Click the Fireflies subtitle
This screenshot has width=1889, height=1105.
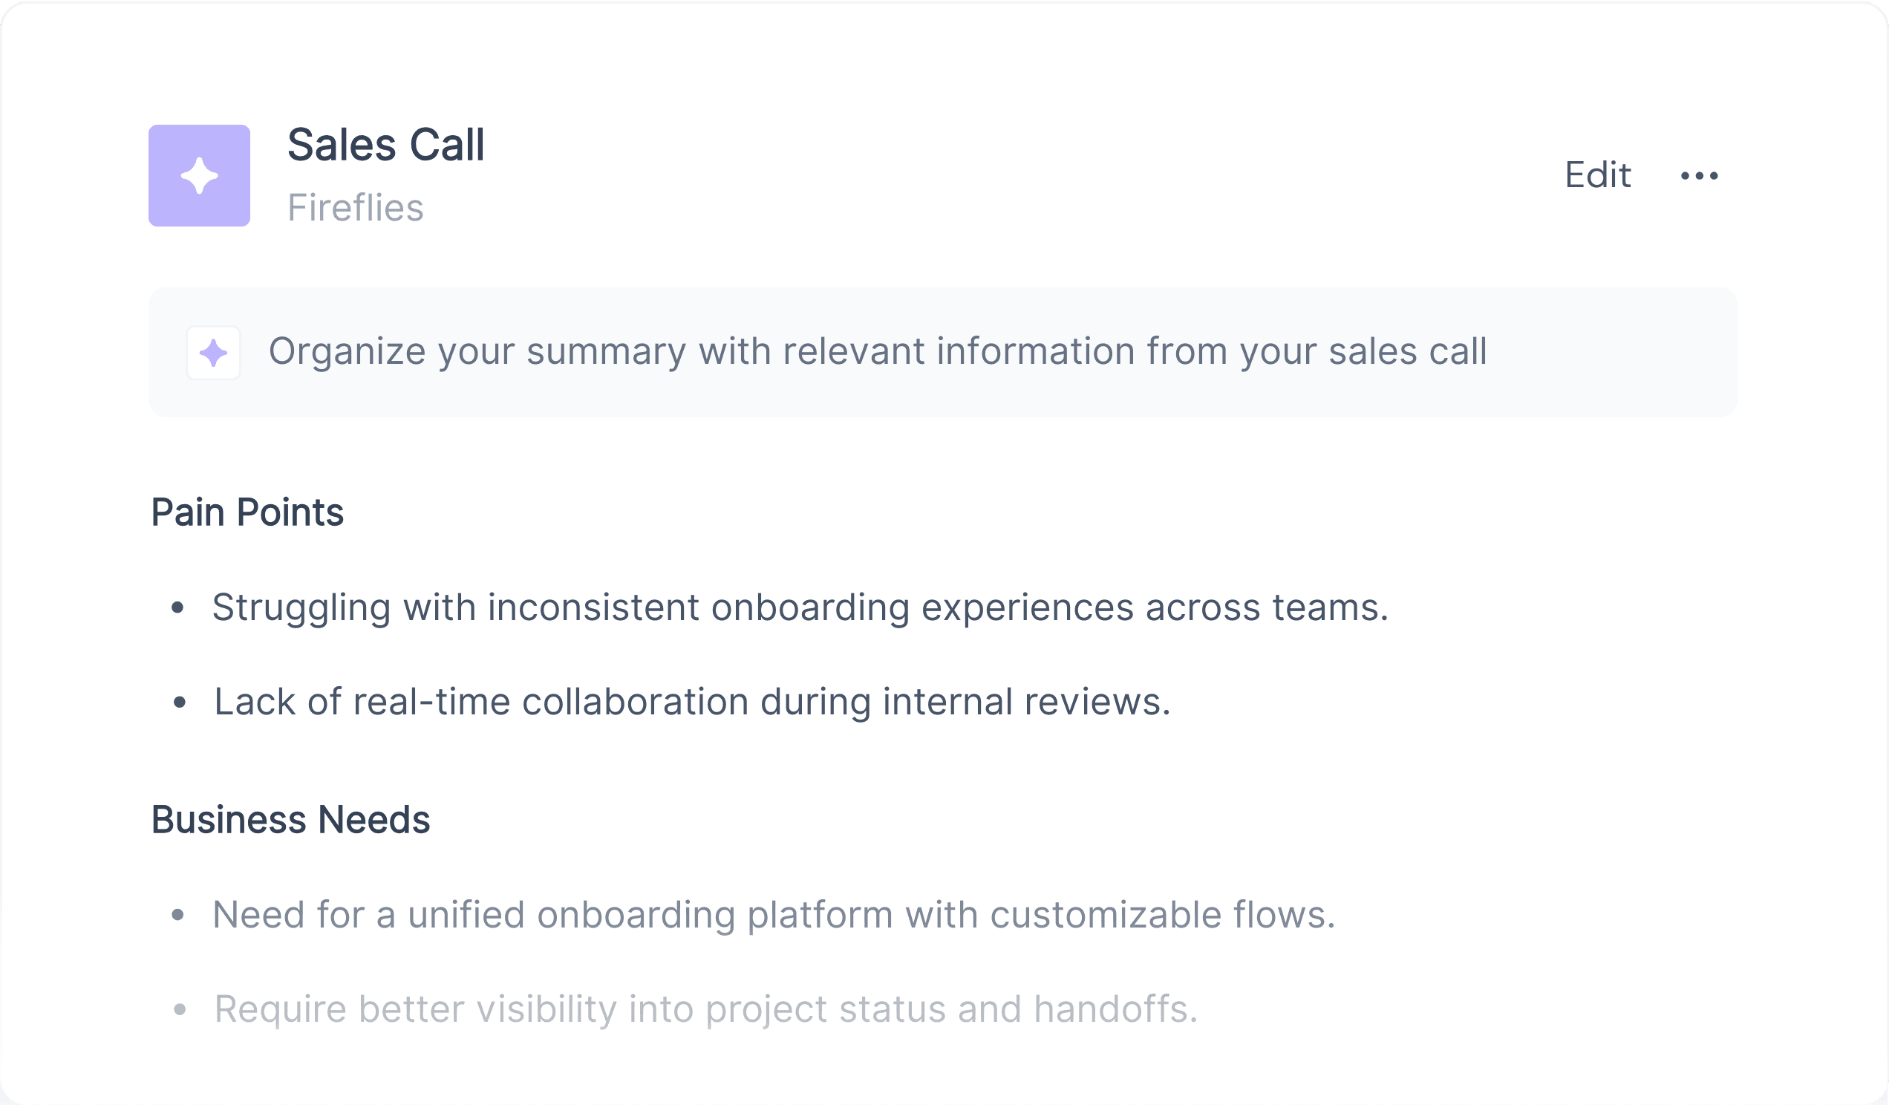pyautogui.click(x=356, y=208)
